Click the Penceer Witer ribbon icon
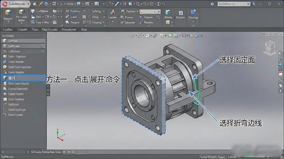The image size is (284, 159). tap(22, 12)
